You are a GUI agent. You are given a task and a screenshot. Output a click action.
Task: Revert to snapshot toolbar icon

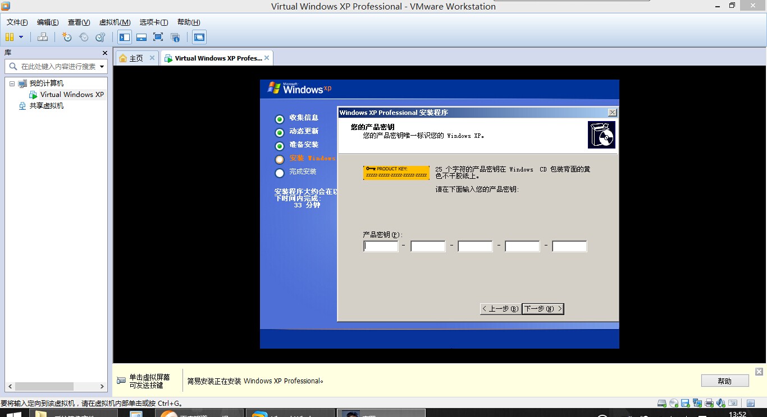[84, 37]
